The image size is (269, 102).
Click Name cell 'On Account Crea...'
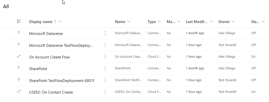(x=128, y=57)
